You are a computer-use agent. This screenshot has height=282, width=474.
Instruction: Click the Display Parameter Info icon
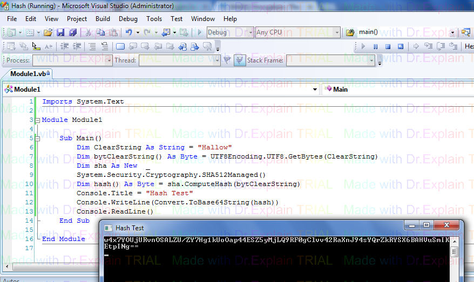click(24, 46)
